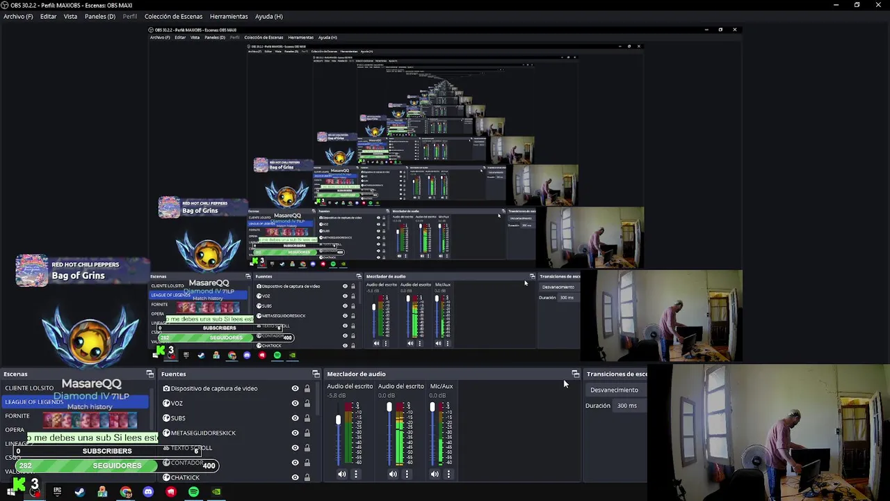This screenshot has height=501, width=890.
Task: Toggle the lock on the SUBS source
Action: click(x=307, y=418)
